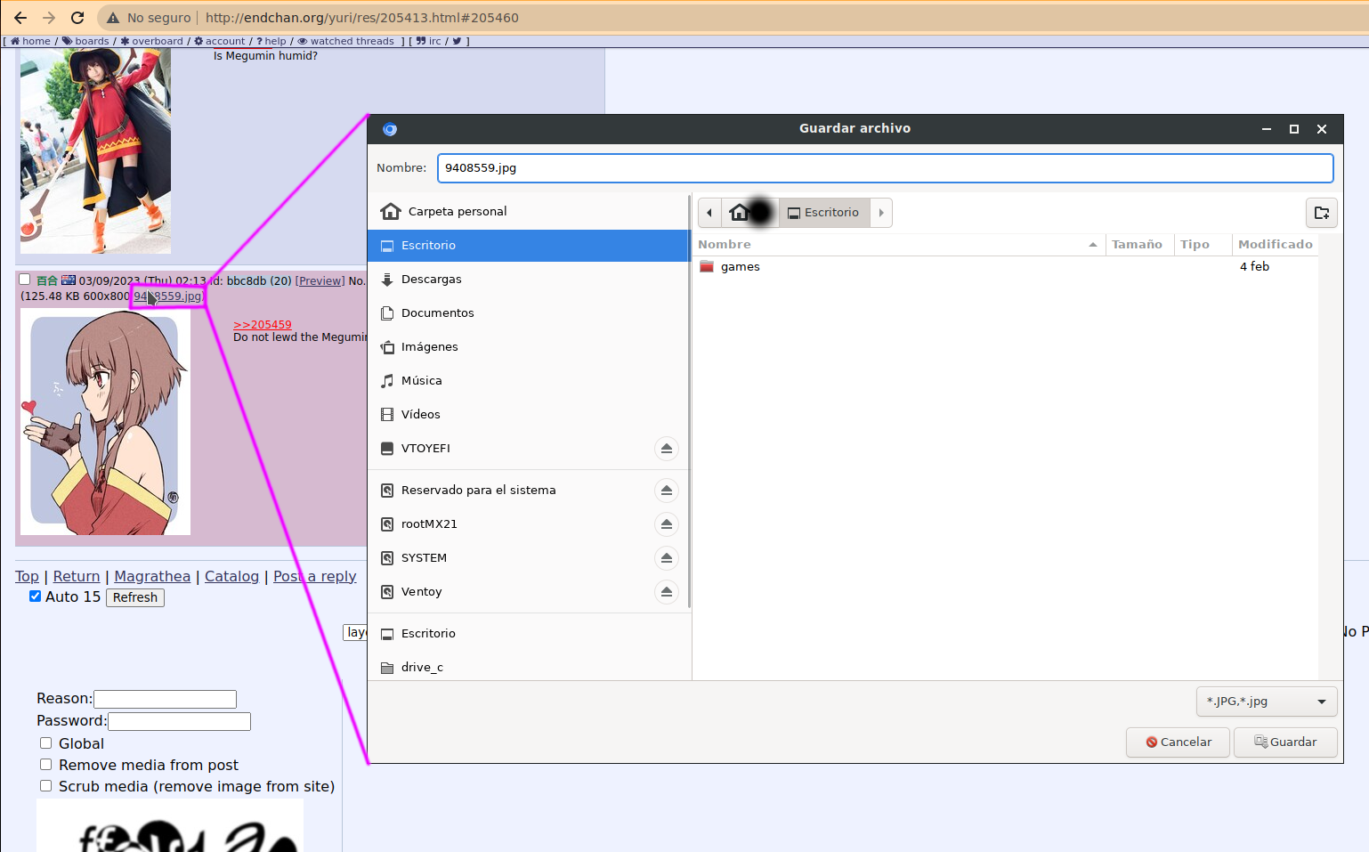1369x852 pixels.
Task: Eject the rootMX21 volume
Action: [x=667, y=524]
